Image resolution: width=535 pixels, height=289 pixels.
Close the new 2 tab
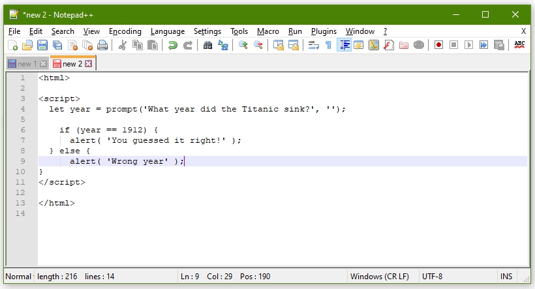[x=88, y=64]
